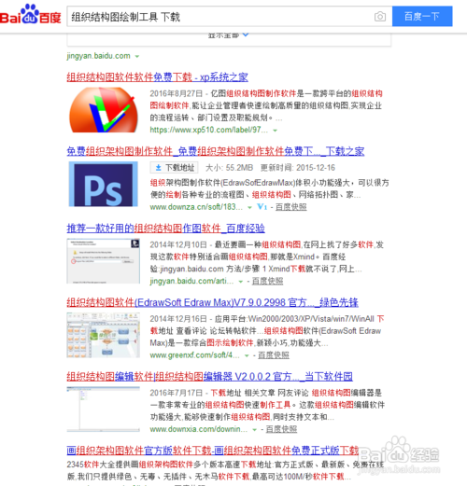Open the xp系统之家 result title link
This screenshot has height=486, width=467.
coord(158,77)
